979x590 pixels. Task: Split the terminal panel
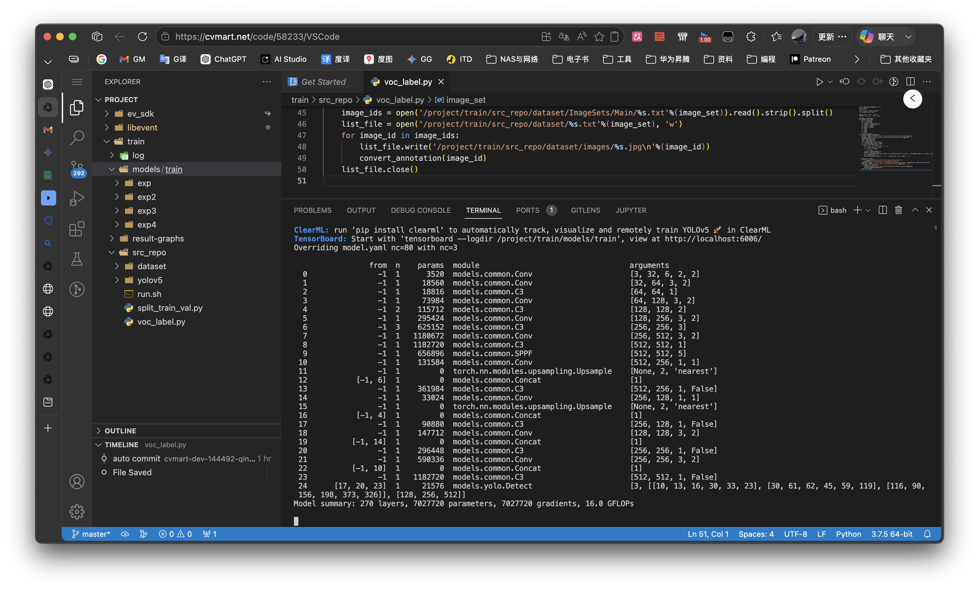(882, 210)
